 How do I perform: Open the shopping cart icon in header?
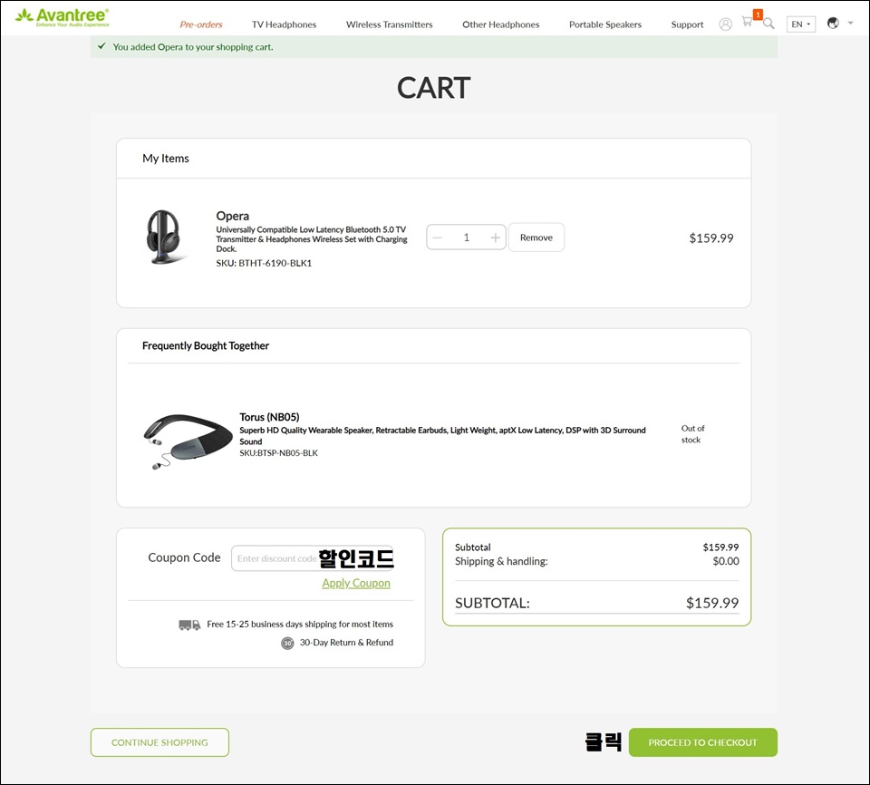(x=748, y=22)
